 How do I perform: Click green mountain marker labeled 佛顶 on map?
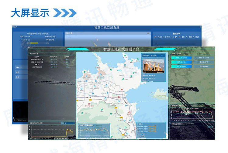pos(102,110)
